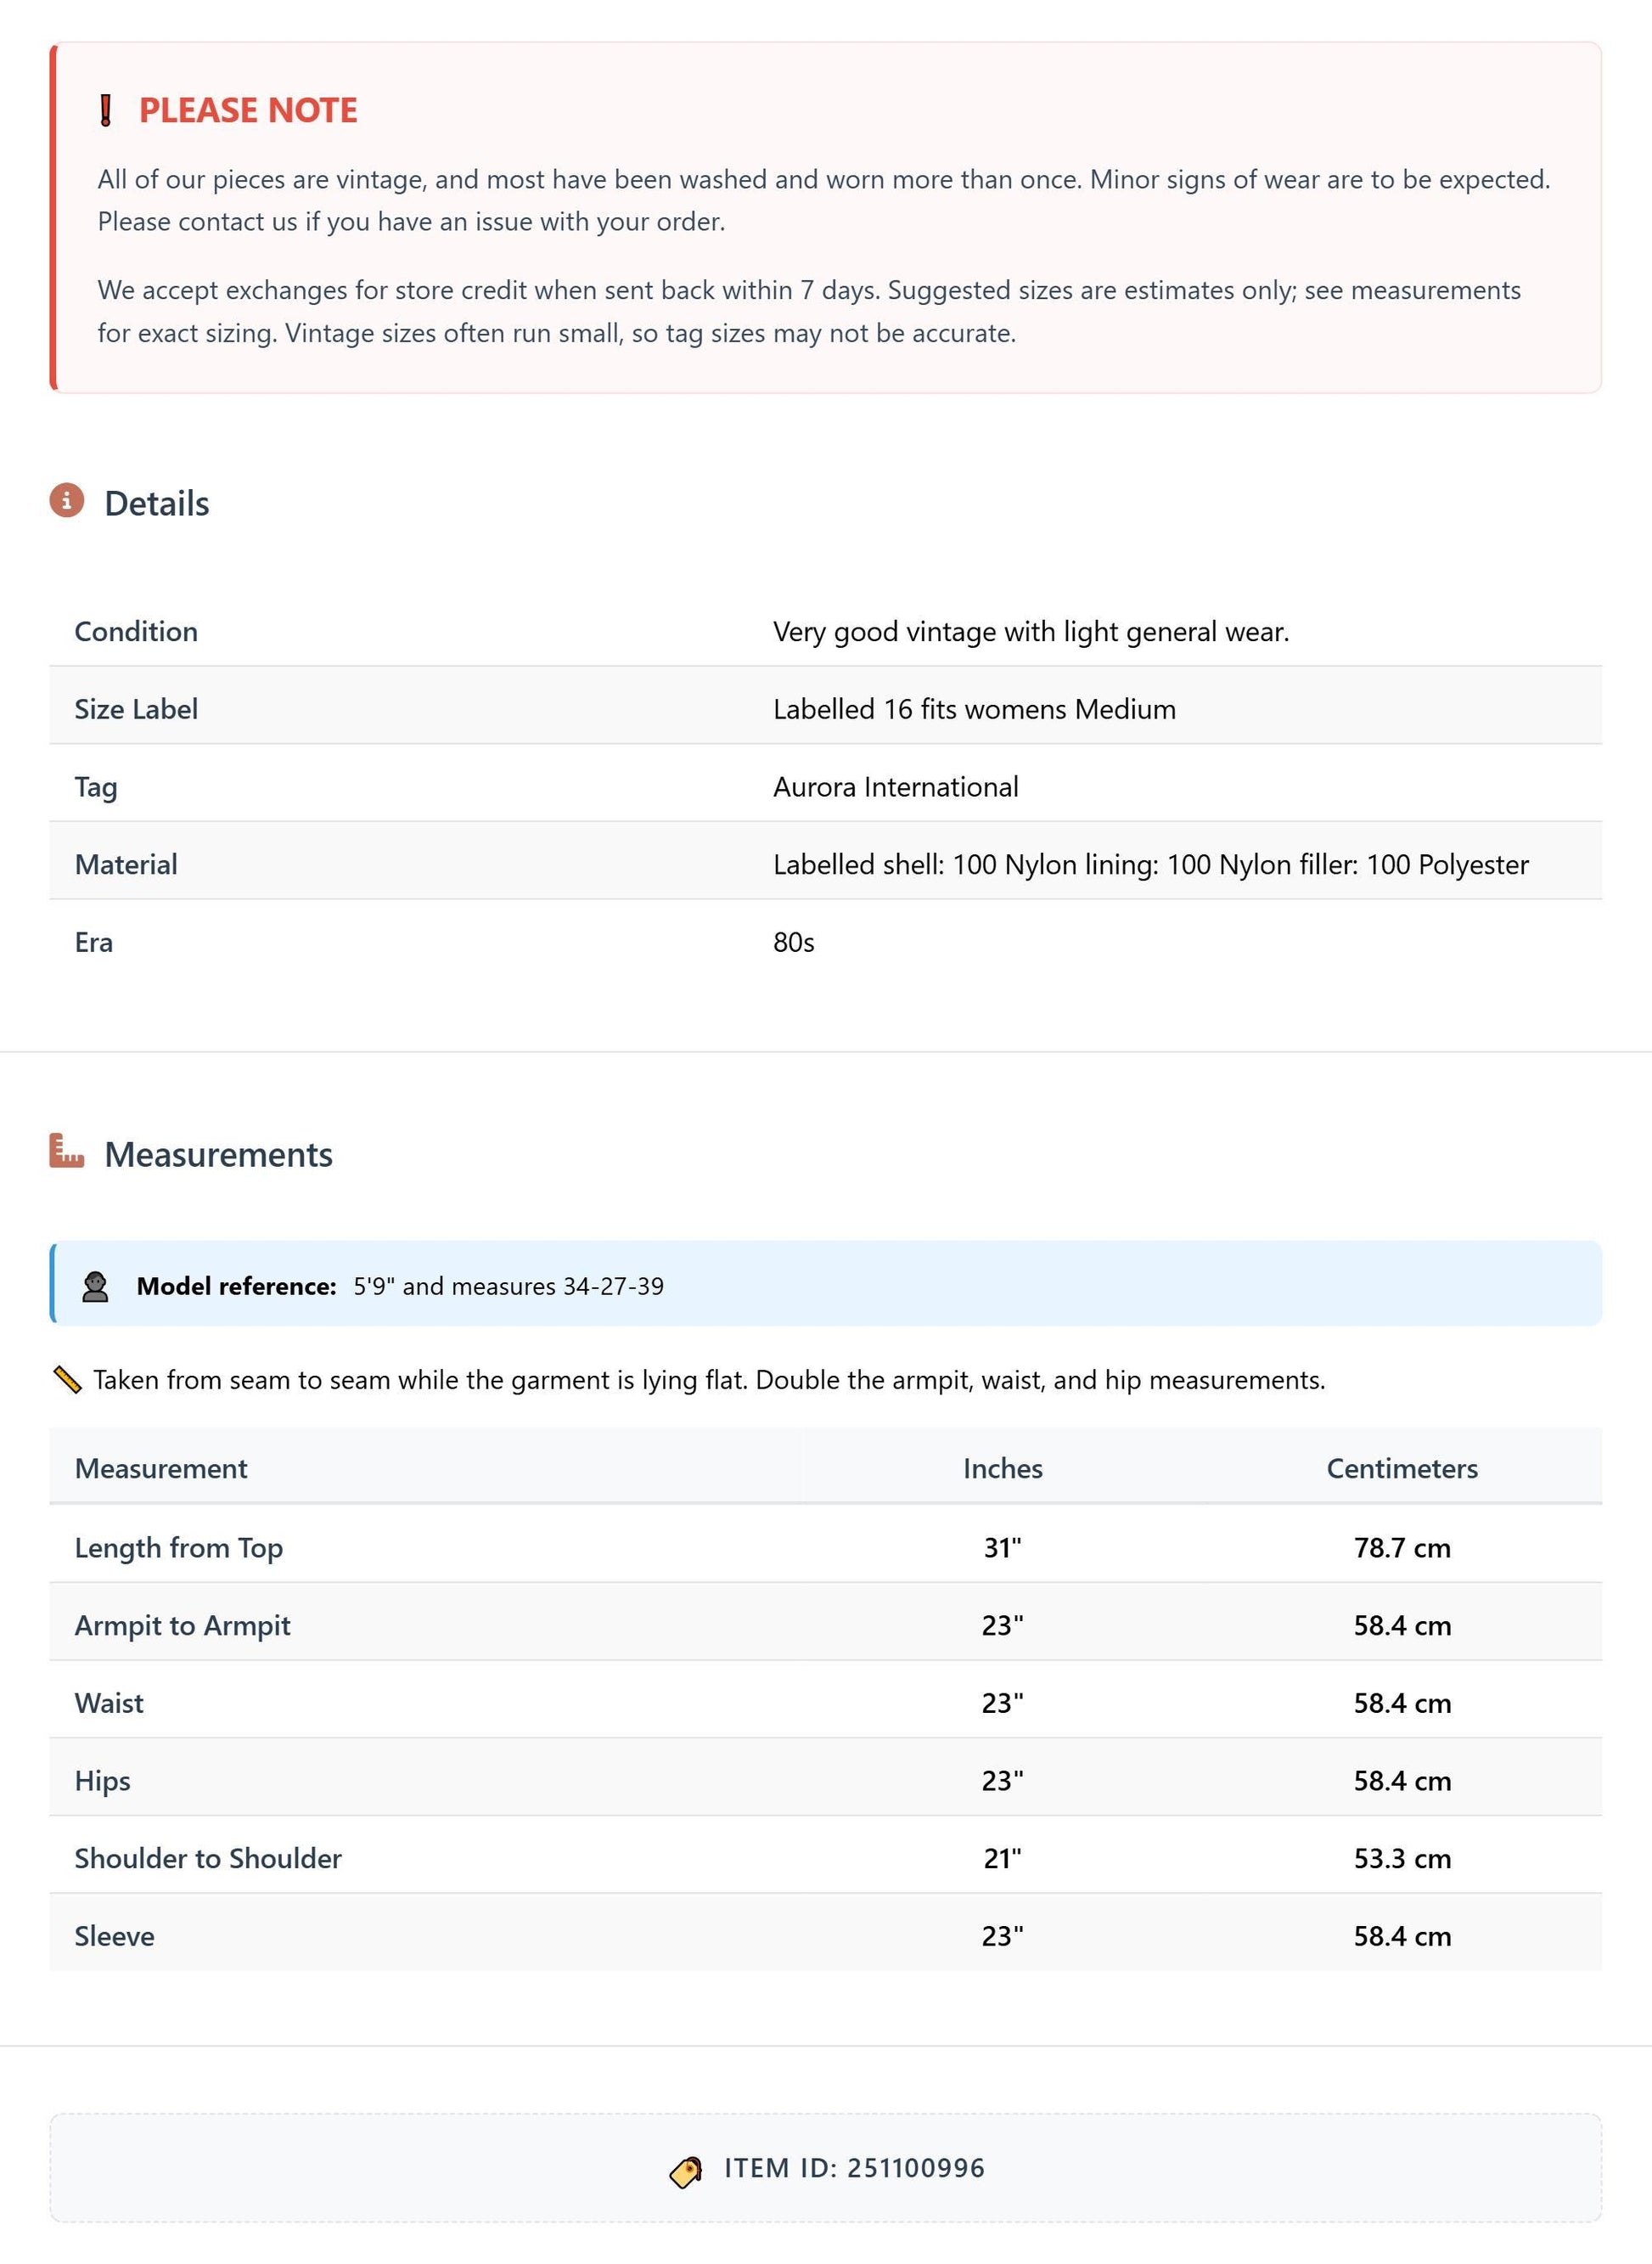Click the Material row composition text
Screen dimensions: 1652x2264
tap(1151, 864)
